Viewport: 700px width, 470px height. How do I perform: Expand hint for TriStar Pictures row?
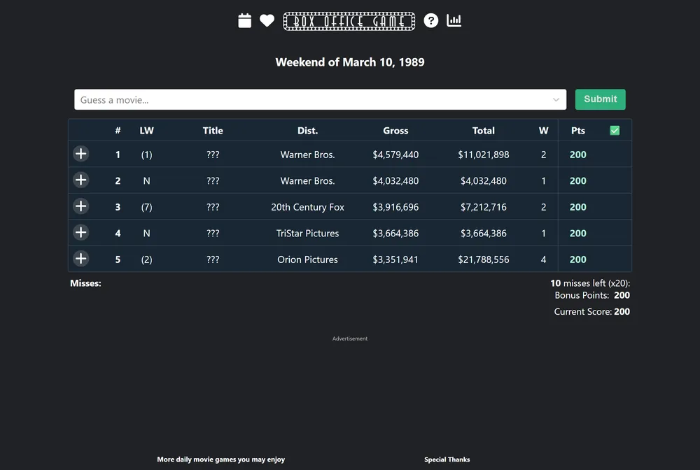coord(80,232)
